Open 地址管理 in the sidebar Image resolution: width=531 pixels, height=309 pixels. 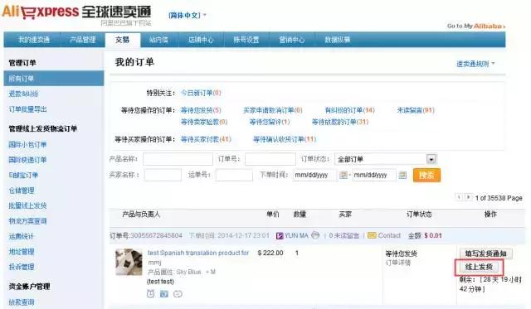[22, 252]
